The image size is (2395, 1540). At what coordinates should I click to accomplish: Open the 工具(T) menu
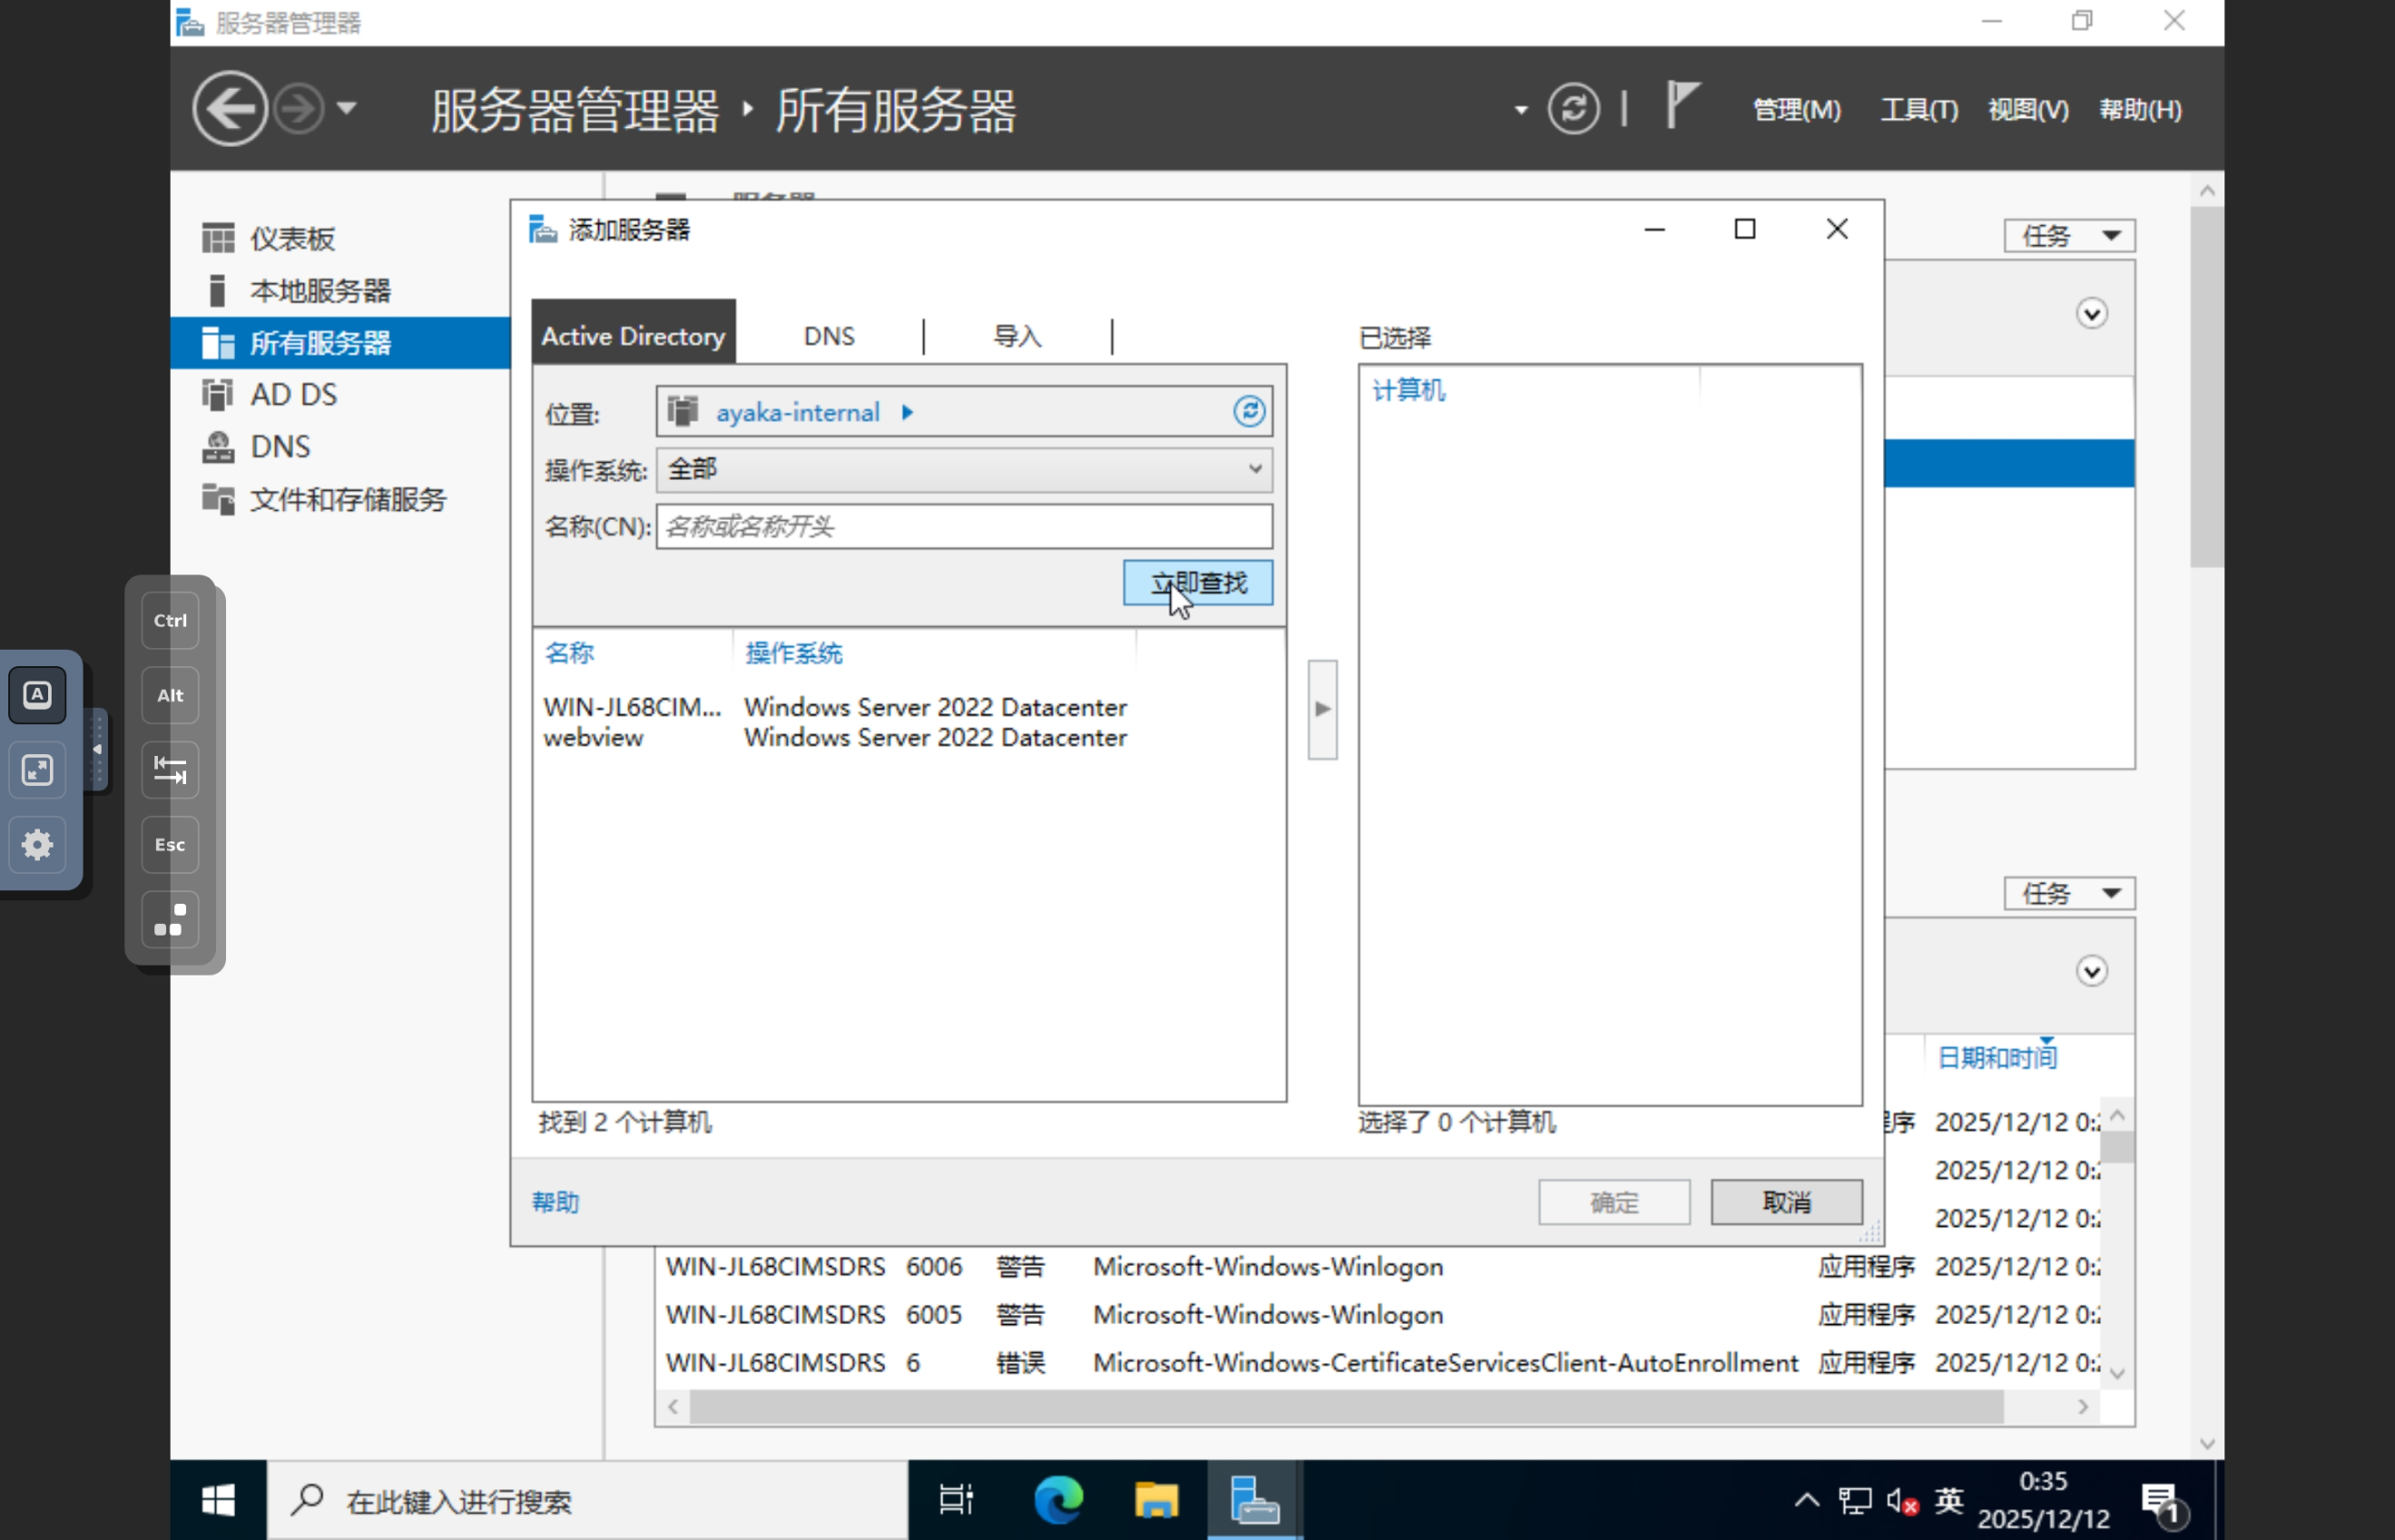tap(1917, 109)
